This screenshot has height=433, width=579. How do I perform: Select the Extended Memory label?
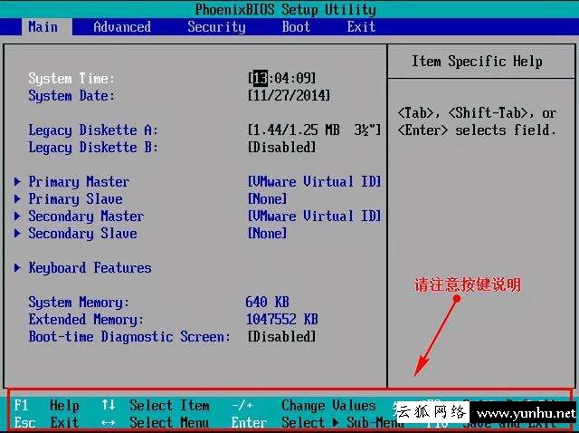pyautogui.click(x=86, y=320)
